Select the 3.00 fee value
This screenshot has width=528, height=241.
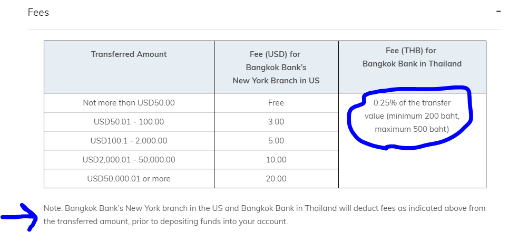pos(276,122)
